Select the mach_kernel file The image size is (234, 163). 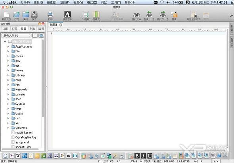tap(24, 132)
